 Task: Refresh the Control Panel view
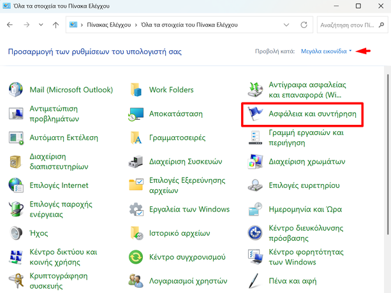point(304,25)
